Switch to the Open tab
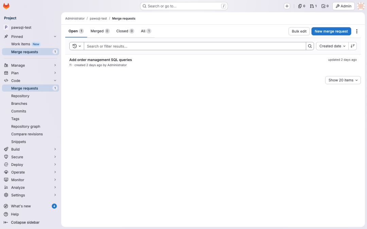This screenshot has width=367, height=229. (76, 31)
